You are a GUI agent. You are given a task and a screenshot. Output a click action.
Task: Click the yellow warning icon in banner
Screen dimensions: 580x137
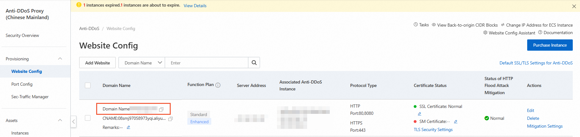(x=79, y=5)
